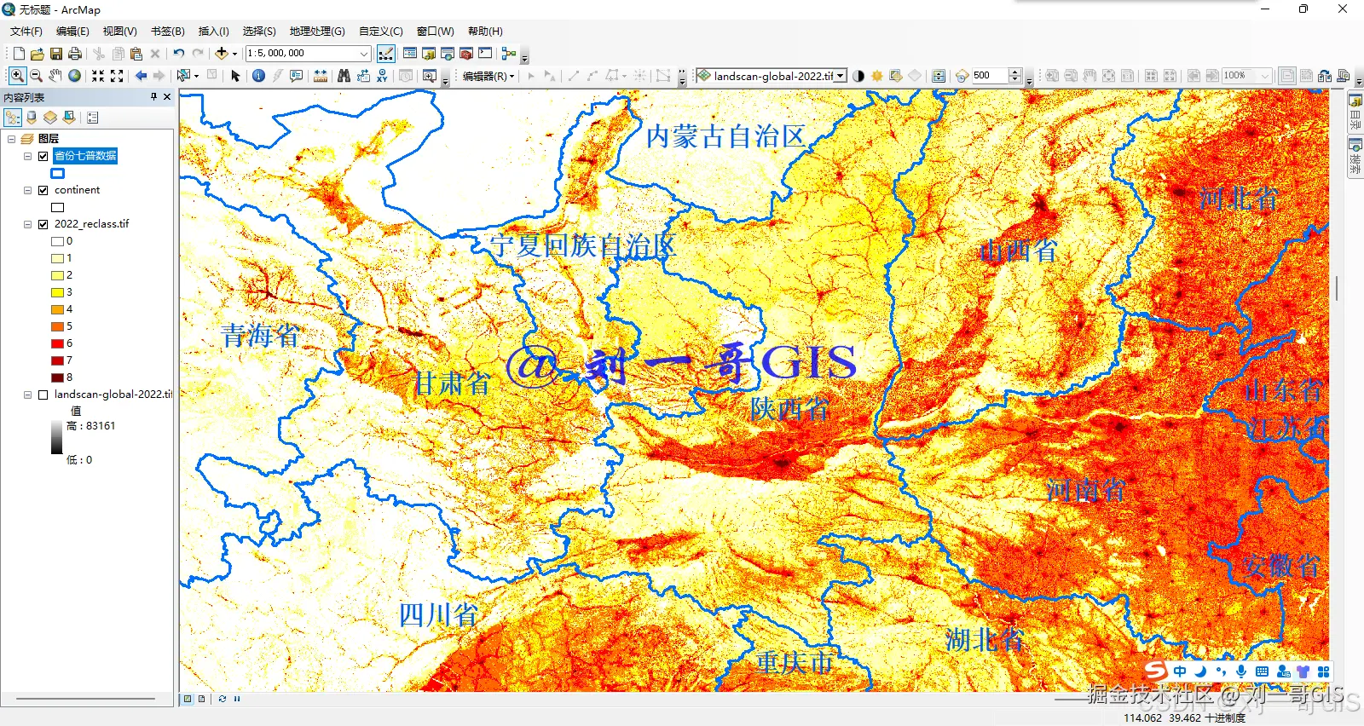Open the map scale dropdown
The width and height of the screenshot is (1364, 726).
coord(364,53)
